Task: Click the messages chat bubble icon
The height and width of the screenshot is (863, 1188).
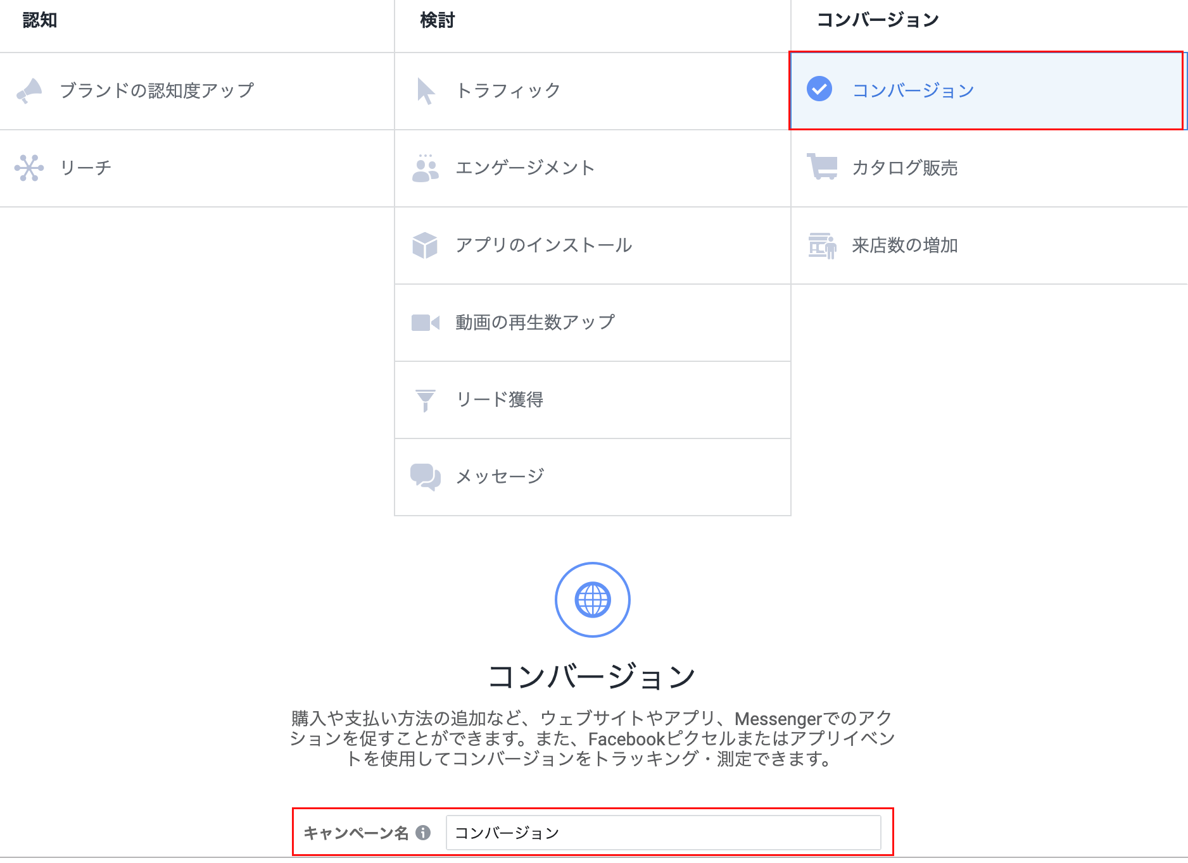Action: (x=426, y=477)
